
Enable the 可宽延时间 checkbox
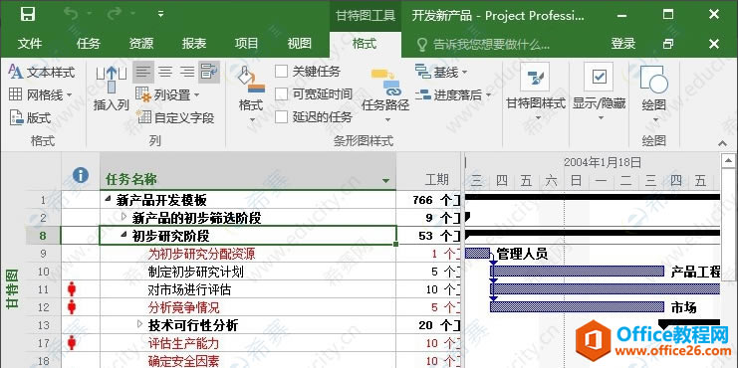pyautogui.click(x=282, y=94)
